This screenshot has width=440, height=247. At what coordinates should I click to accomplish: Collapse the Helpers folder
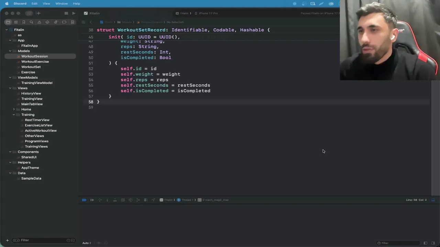click(x=10, y=163)
